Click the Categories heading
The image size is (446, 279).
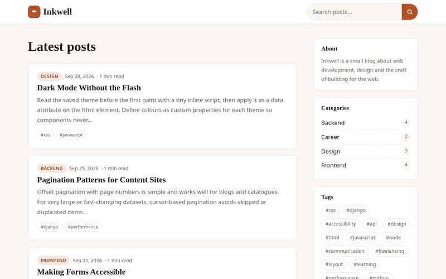[335, 108]
